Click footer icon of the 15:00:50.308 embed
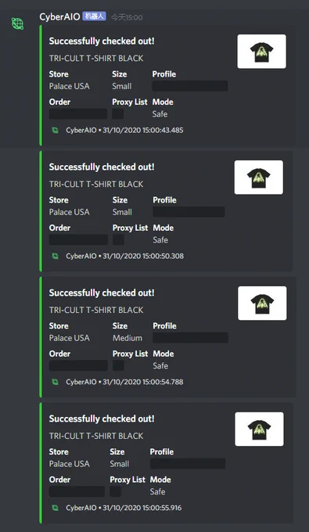 56,256
